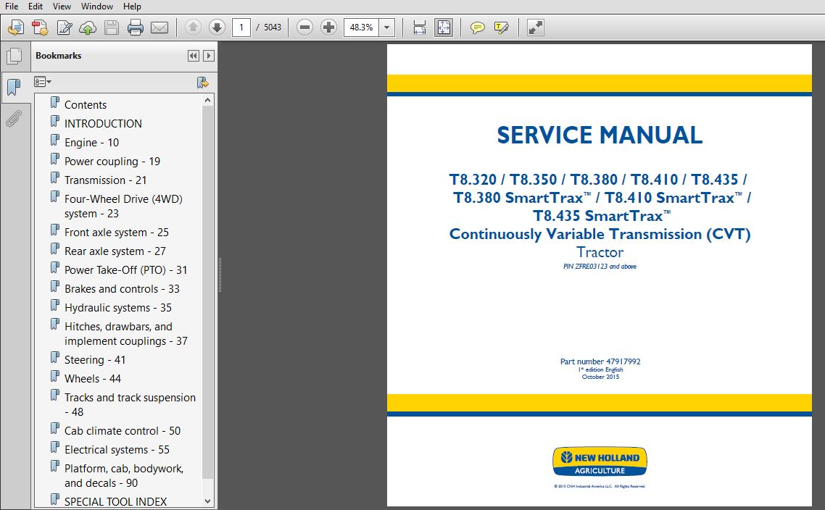
Task: Click the fit one full page icon
Action: [x=444, y=28]
